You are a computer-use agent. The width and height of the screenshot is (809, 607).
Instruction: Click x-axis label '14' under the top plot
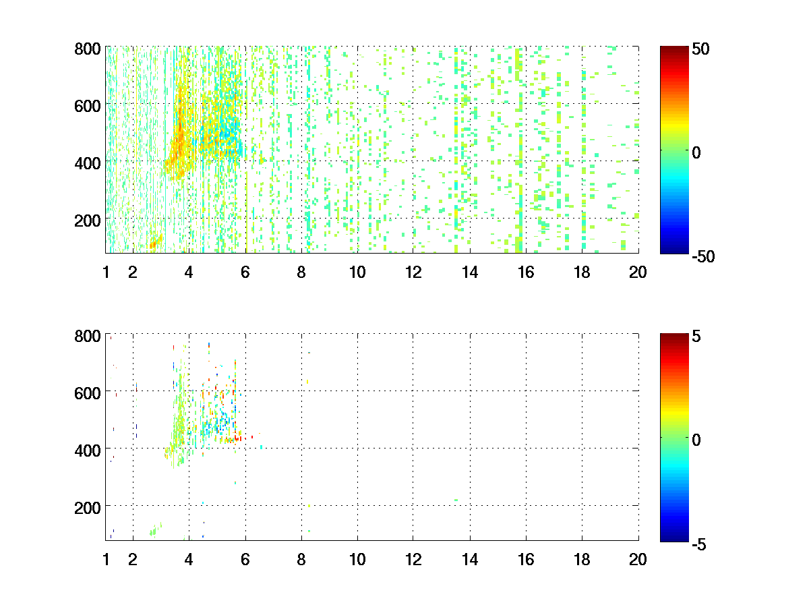(470, 272)
